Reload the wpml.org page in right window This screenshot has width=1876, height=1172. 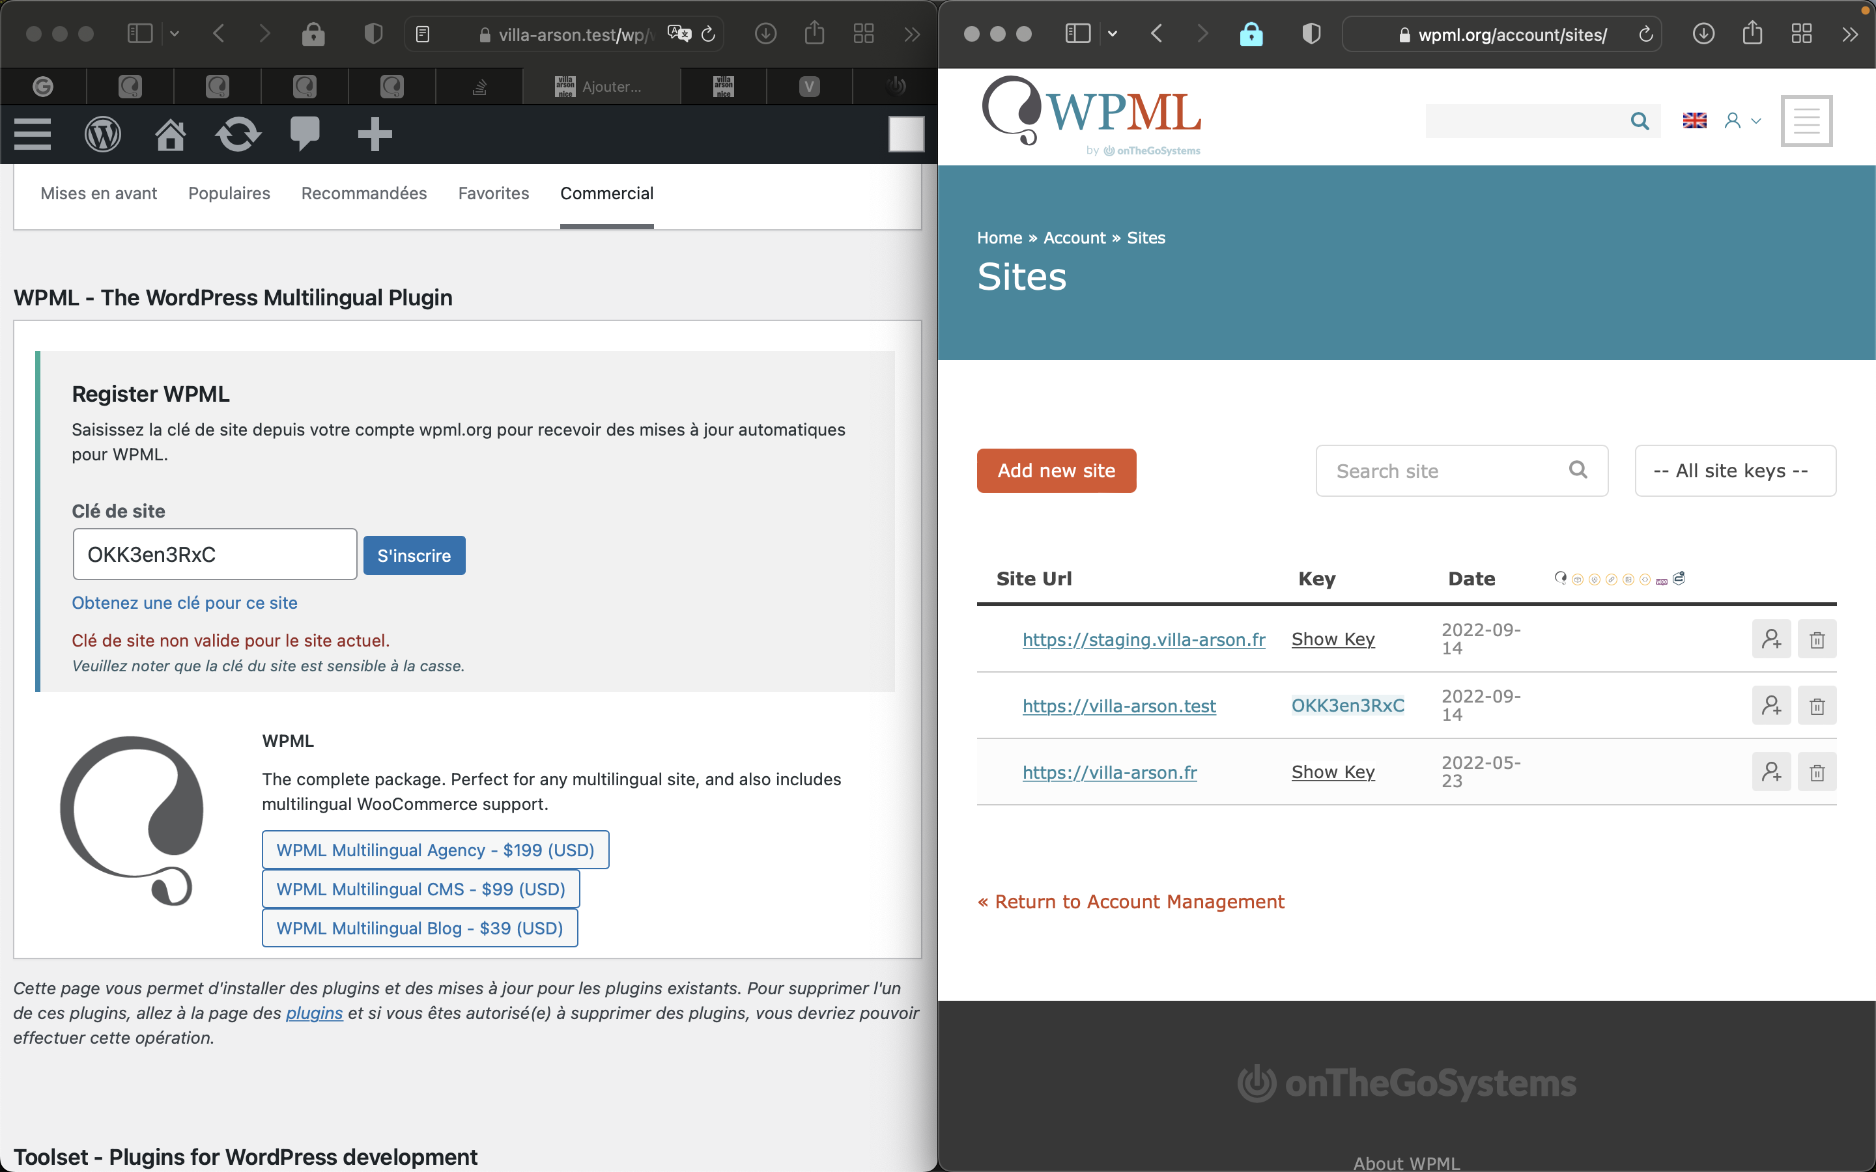(x=1645, y=34)
